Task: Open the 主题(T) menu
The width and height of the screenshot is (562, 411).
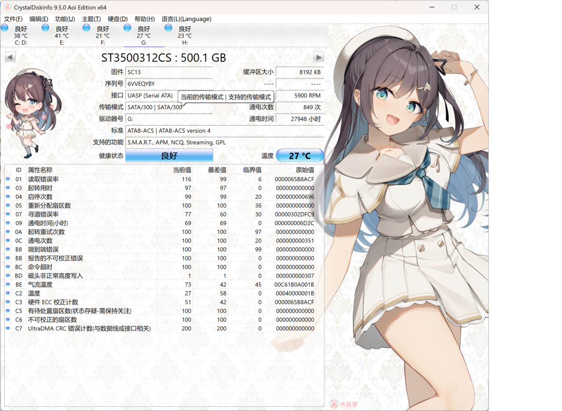Action: tap(91, 19)
